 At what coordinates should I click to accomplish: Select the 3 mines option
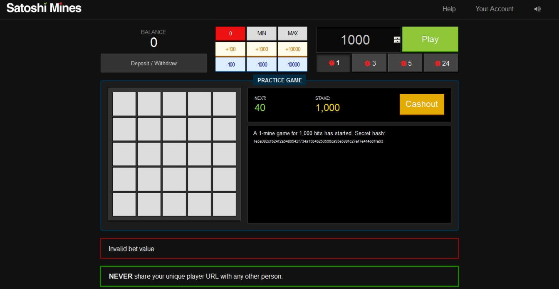(x=369, y=63)
